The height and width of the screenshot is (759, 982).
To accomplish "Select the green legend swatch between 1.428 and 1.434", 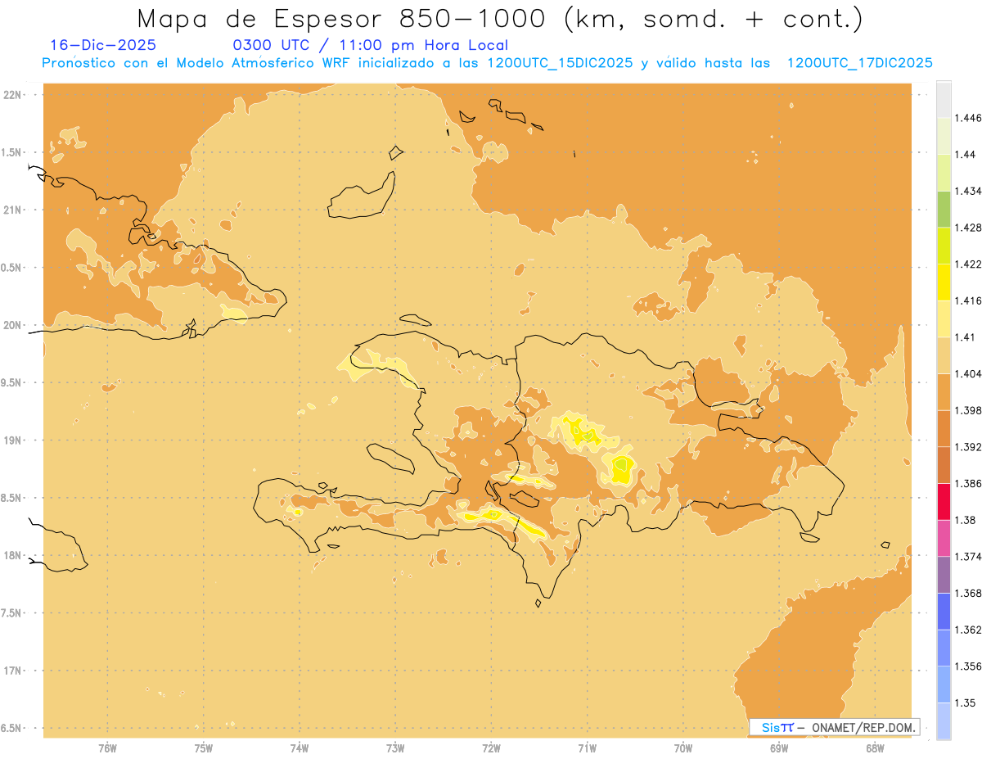I will coord(944,209).
